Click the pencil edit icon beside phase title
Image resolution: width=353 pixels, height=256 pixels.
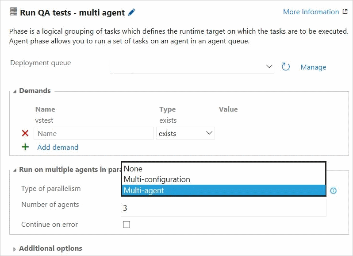click(x=131, y=12)
